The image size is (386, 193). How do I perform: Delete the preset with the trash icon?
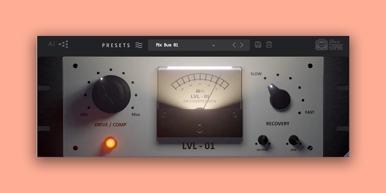[x=269, y=44]
